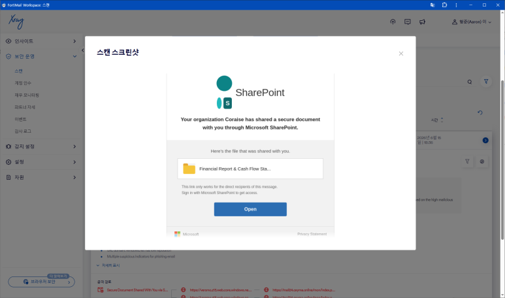The height and width of the screenshot is (298, 505).
Task: Collapse the sidebar with the arrow handle
Action: [x=83, y=50]
